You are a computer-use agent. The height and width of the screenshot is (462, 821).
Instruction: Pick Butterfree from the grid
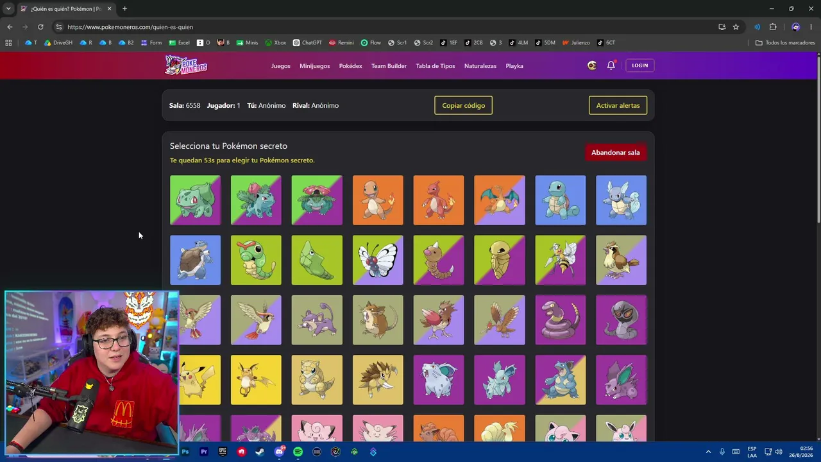pos(378,260)
